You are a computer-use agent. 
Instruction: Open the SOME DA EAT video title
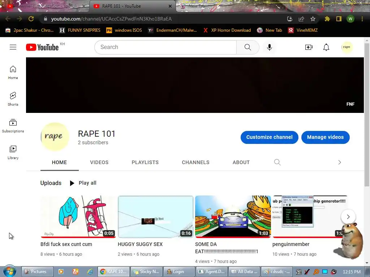pyautogui.click(x=227, y=248)
